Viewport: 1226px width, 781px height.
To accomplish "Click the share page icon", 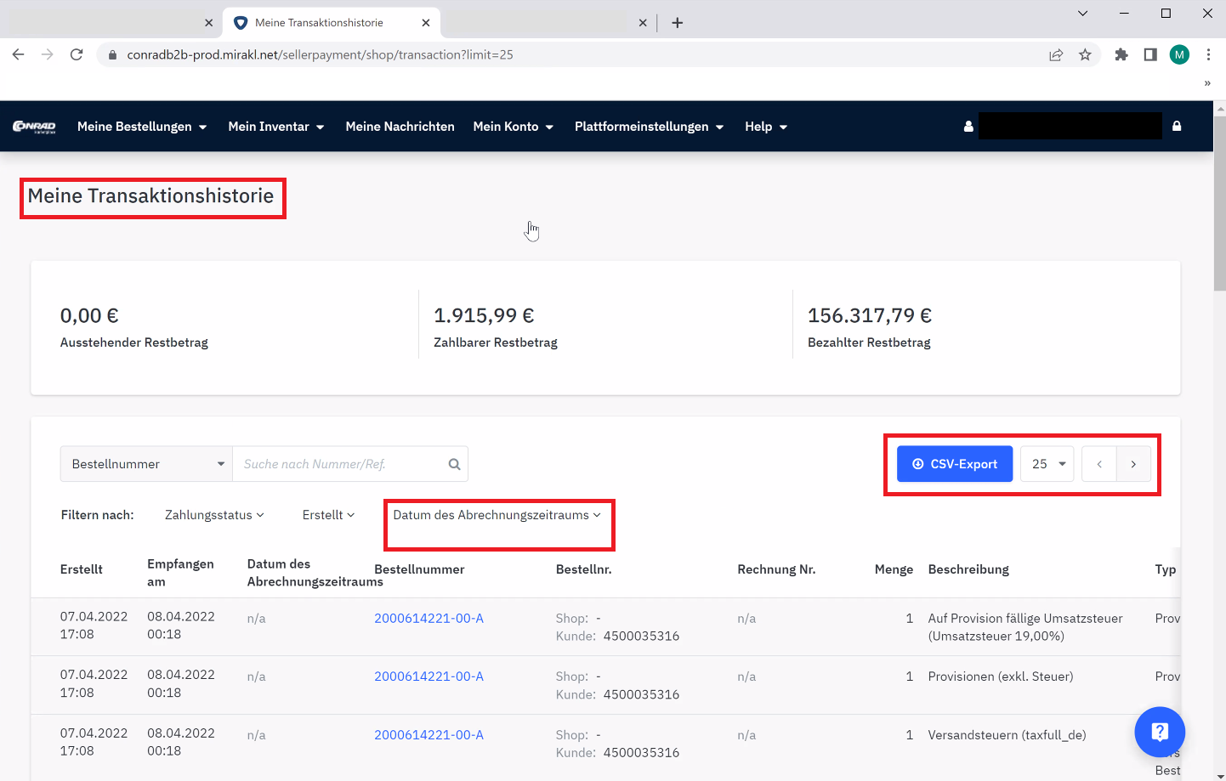I will (1056, 55).
